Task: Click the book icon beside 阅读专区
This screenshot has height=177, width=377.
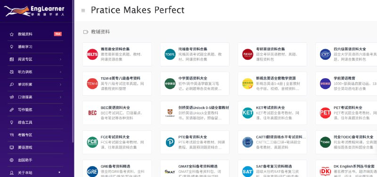Action: pos(11,59)
